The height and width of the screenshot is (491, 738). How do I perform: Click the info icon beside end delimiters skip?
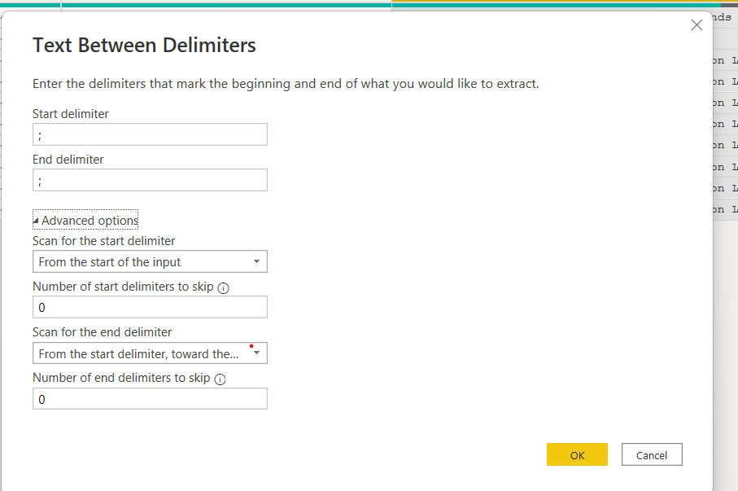pyautogui.click(x=220, y=379)
